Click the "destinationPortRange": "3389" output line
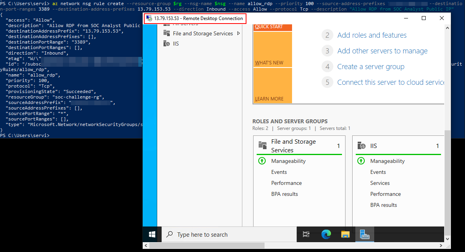This screenshot has height=252, width=465. (48, 42)
